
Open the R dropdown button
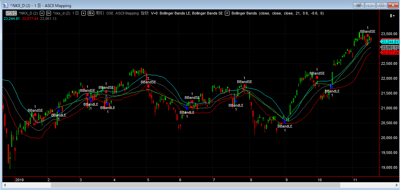pyautogui.click(x=91, y=13)
